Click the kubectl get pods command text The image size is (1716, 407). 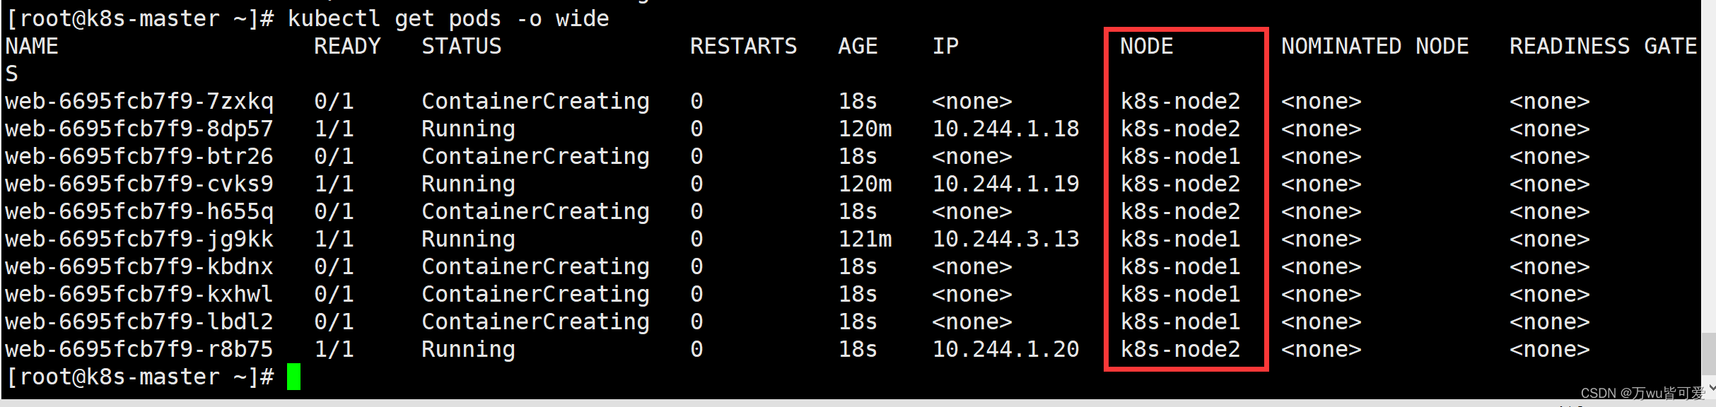point(448,18)
